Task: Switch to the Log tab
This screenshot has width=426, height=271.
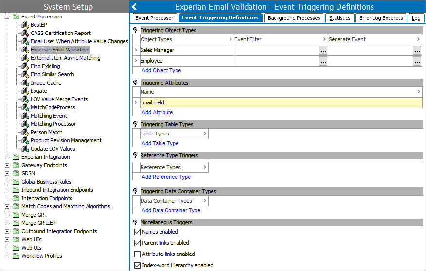Action: [416, 18]
